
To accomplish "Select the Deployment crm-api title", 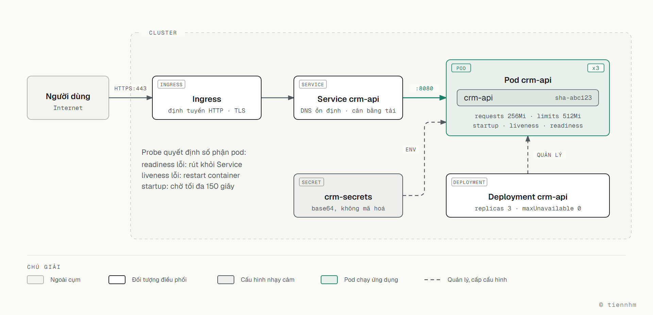I will coord(528,197).
